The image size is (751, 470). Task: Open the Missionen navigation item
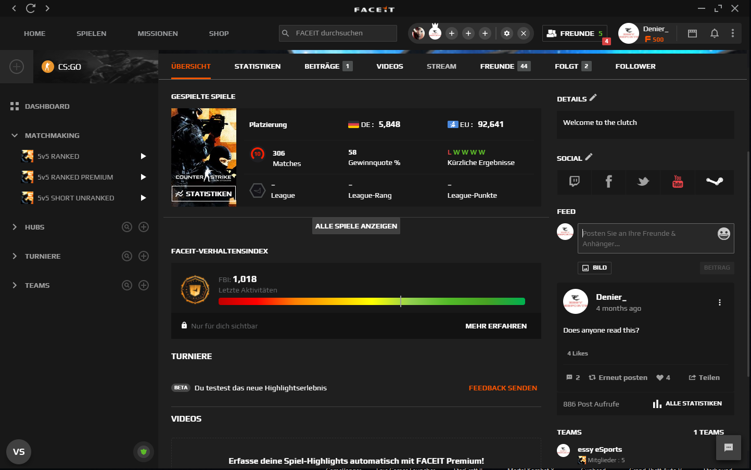point(158,33)
